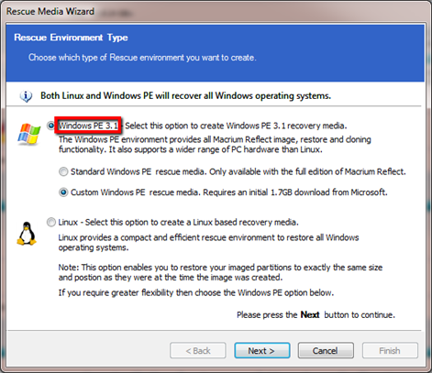
Task: Click 'Both Linux and Windows PE will recover' text
Action: (x=185, y=95)
